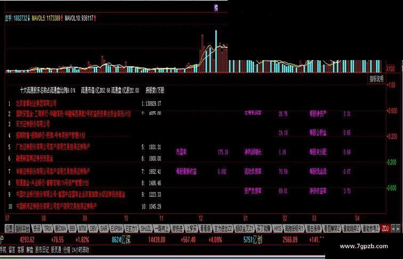Click the 24小时滚动 rolling news link
The height and width of the screenshot is (259, 403).
[x=80, y=250]
